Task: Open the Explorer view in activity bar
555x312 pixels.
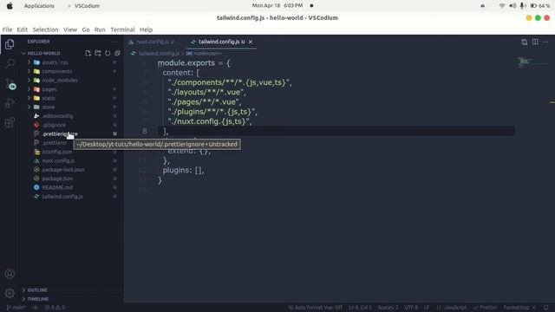Action: coord(10,44)
